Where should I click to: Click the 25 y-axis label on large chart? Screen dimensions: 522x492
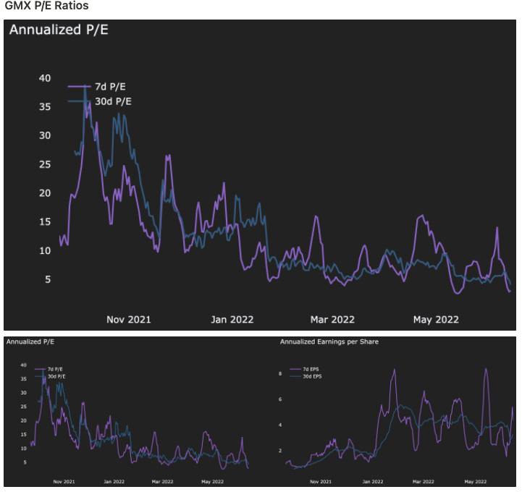tap(45, 164)
